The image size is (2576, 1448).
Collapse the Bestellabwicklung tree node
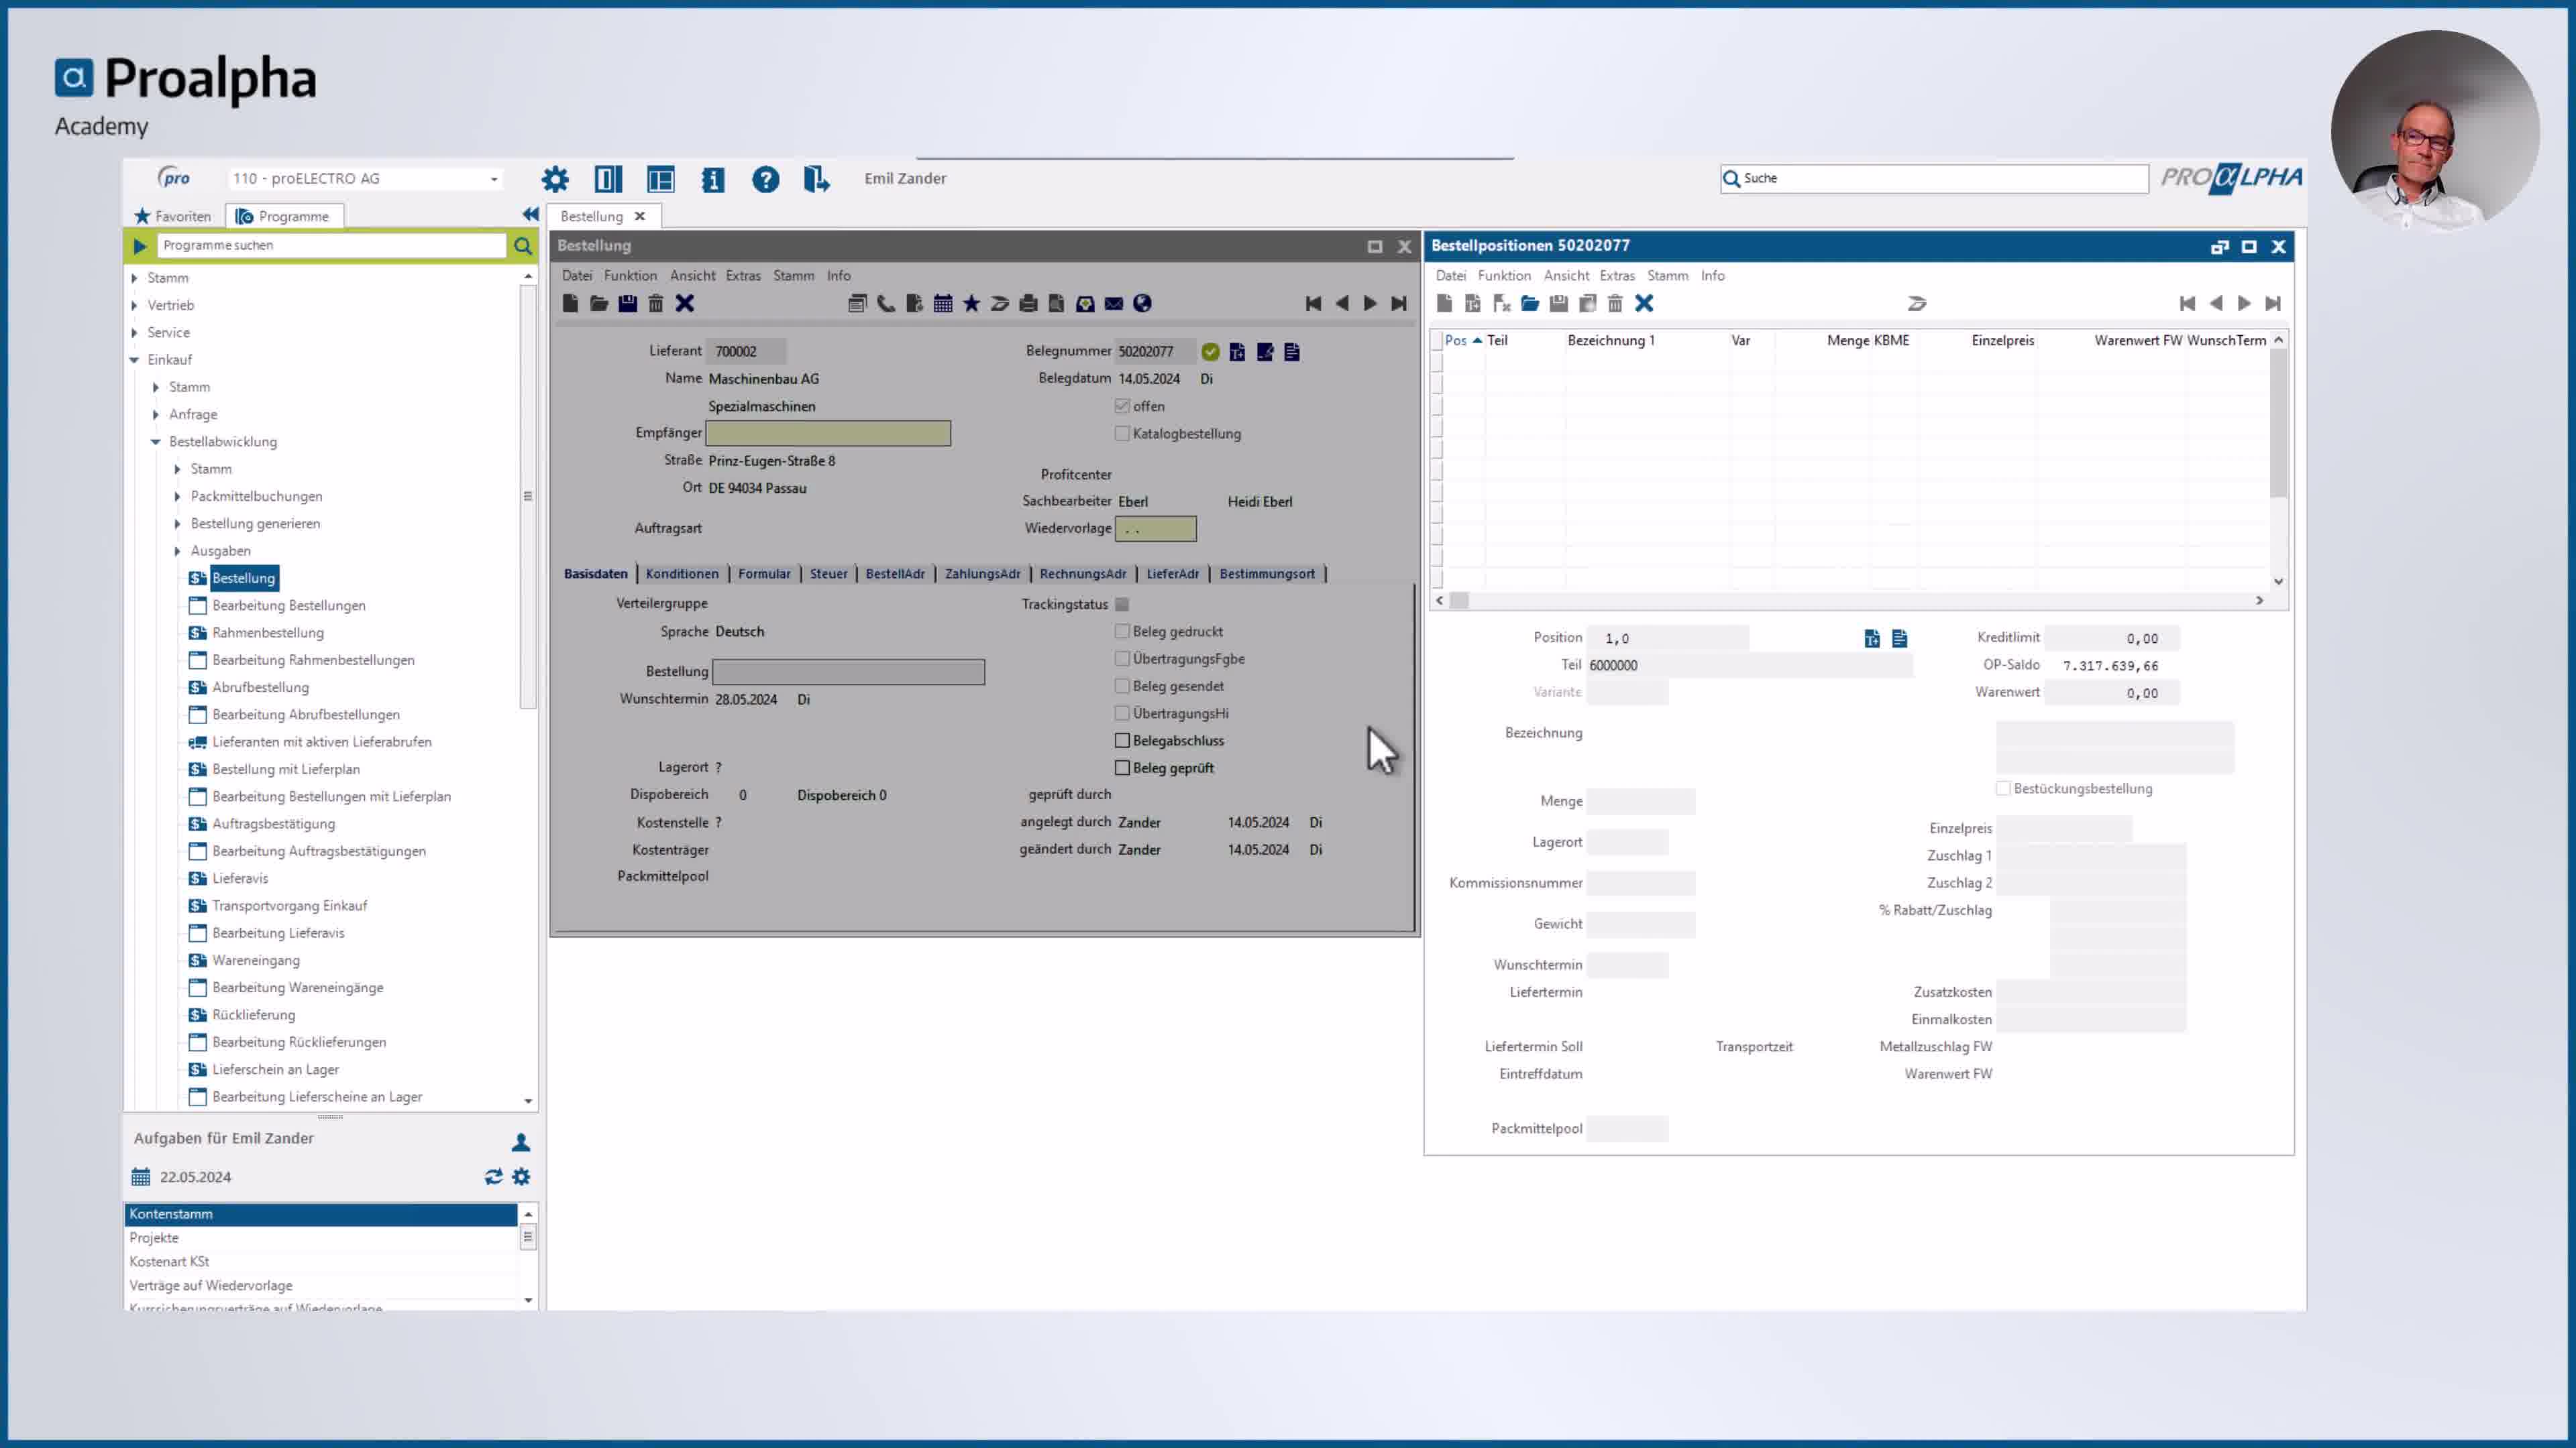click(156, 442)
